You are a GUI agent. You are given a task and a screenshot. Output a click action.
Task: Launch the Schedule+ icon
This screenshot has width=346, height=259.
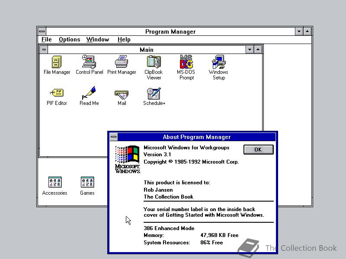[x=154, y=93]
